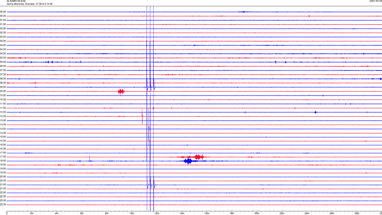This screenshot has height=215, width=382.
Task: Click the 08:00 time label
Action: tap(3, 79)
